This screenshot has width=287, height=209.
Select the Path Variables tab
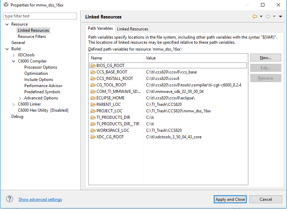[100, 28]
